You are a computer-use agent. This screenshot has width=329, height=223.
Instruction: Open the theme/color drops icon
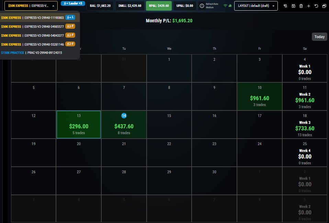click(x=285, y=6)
